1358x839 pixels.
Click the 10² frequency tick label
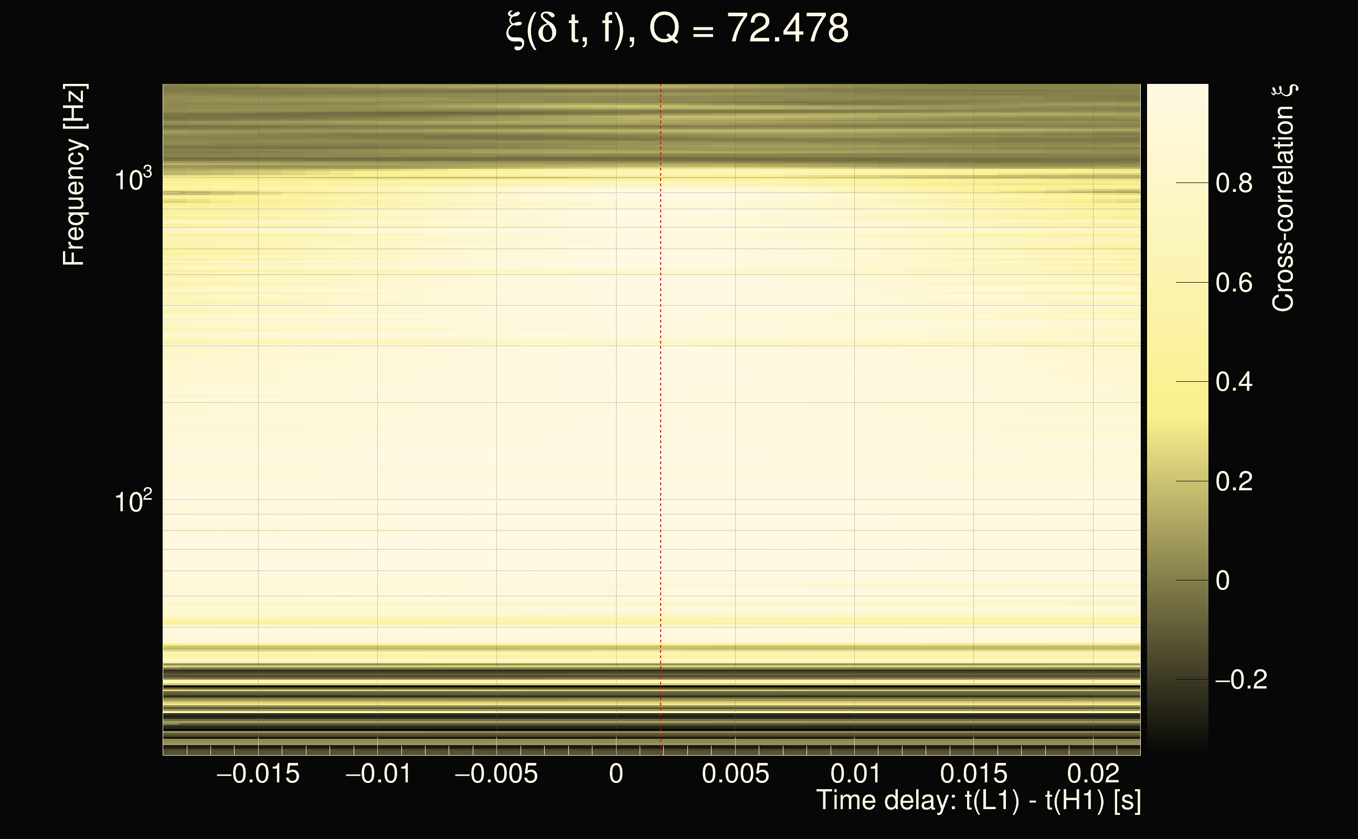point(133,501)
